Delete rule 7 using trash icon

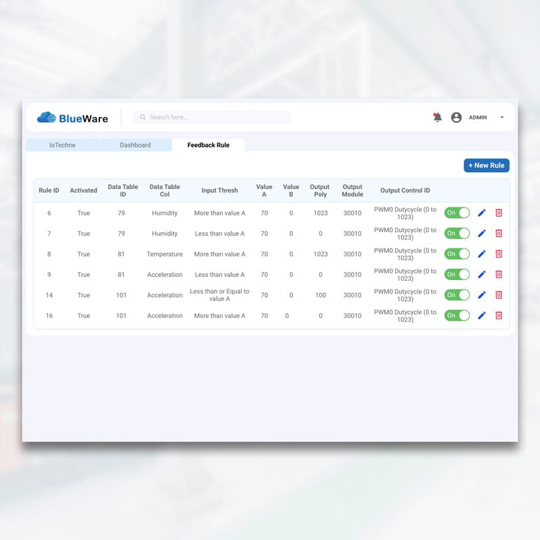(499, 234)
